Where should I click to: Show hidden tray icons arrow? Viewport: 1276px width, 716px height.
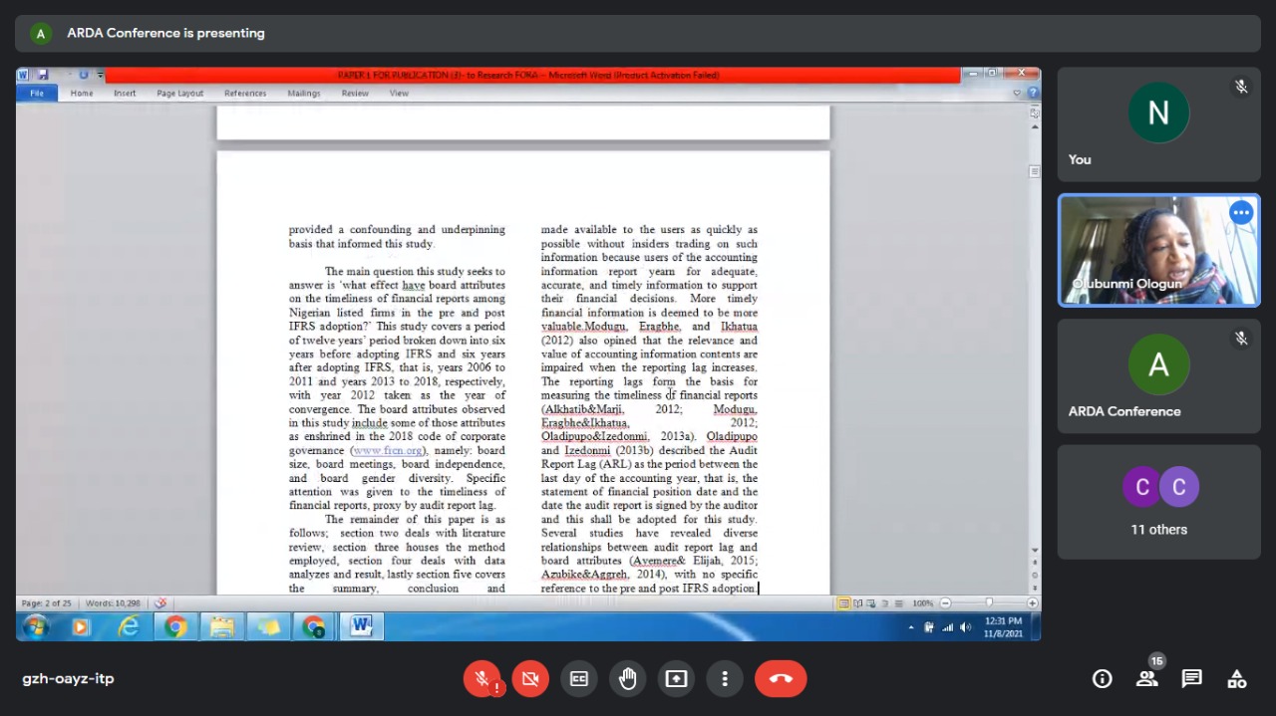pos(911,627)
